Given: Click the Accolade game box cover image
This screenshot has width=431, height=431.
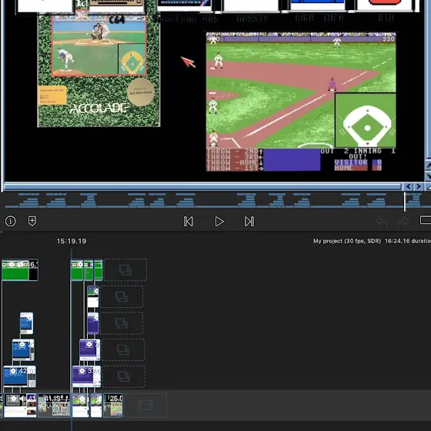Looking at the screenshot, I should click(x=99, y=70).
